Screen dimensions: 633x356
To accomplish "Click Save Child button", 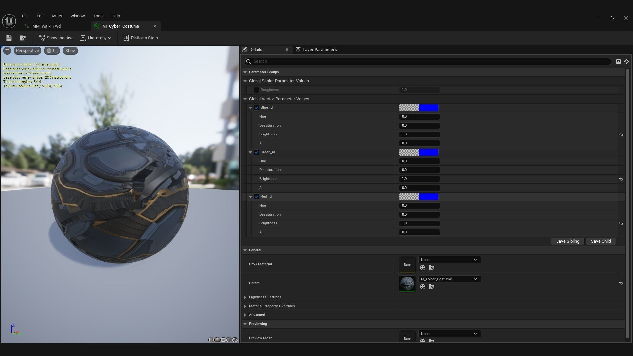I will pyautogui.click(x=601, y=241).
